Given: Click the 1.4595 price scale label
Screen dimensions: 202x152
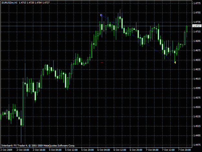Looking at the screenshot, I should [197, 88].
